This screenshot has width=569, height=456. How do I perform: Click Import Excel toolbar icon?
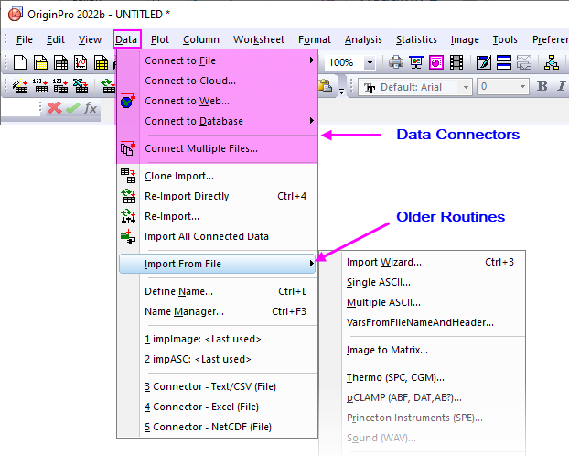click(x=81, y=86)
